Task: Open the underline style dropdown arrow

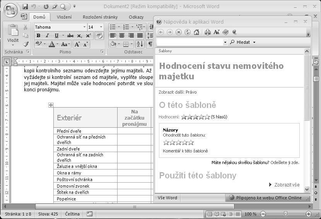Action: click(x=63, y=36)
